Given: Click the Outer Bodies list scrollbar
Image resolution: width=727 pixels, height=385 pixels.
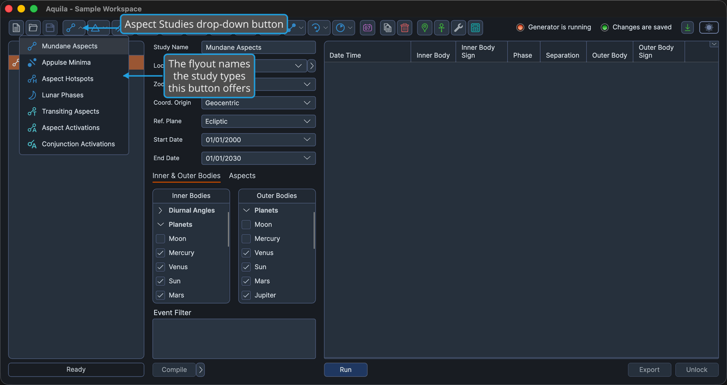Looking at the screenshot, I should click(314, 231).
